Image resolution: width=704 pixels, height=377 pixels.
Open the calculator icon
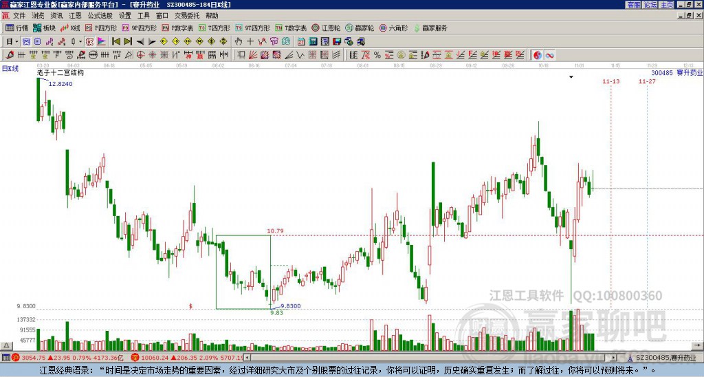coord(313,42)
